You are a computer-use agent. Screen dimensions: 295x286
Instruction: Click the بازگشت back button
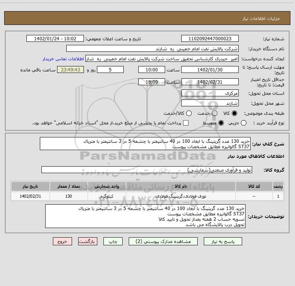(88, 241)
